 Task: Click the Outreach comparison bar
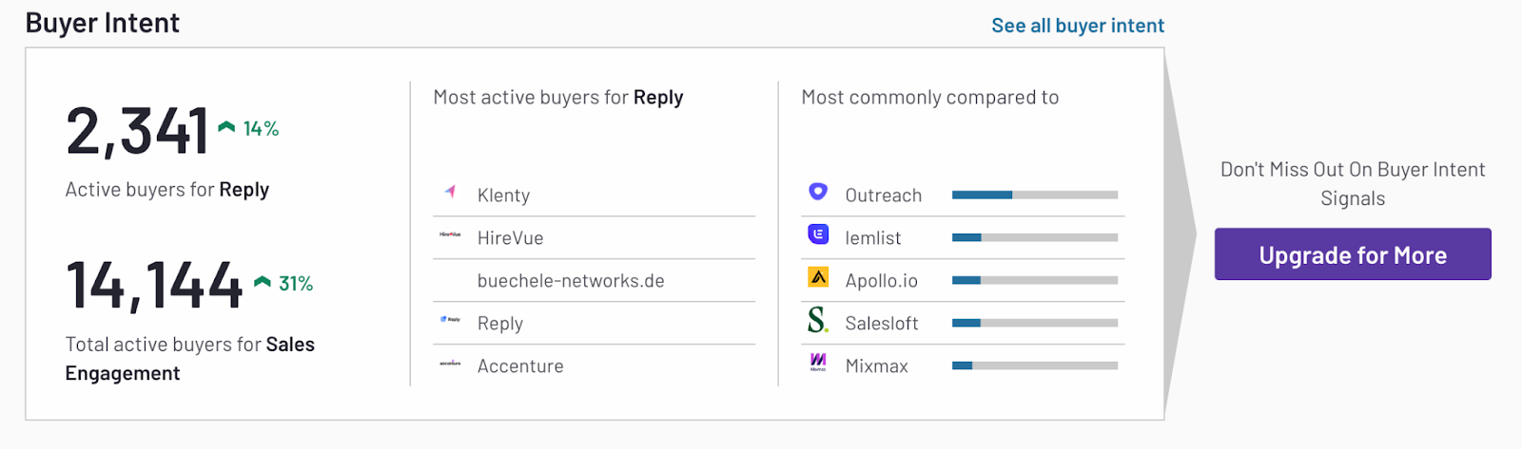(x=1035, y=195)
